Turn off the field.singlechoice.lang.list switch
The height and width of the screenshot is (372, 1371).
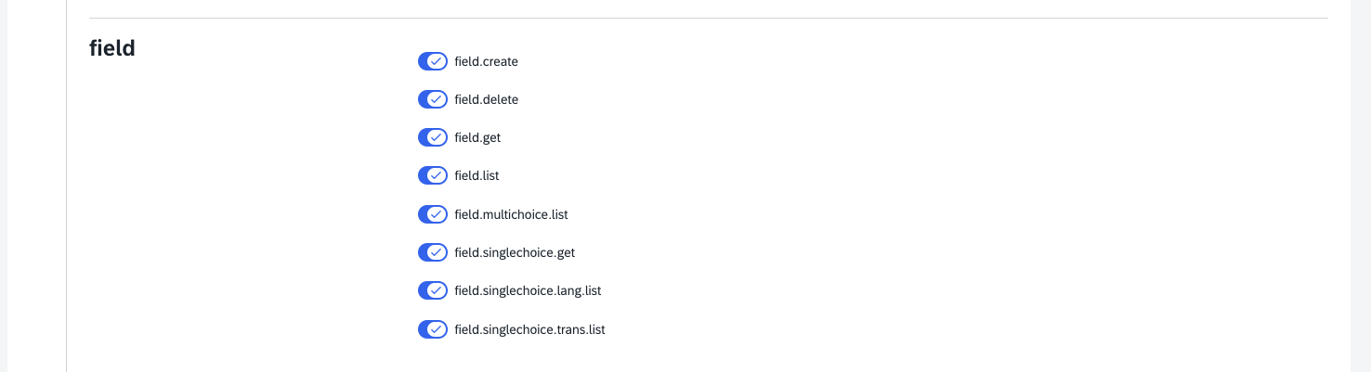433,290
